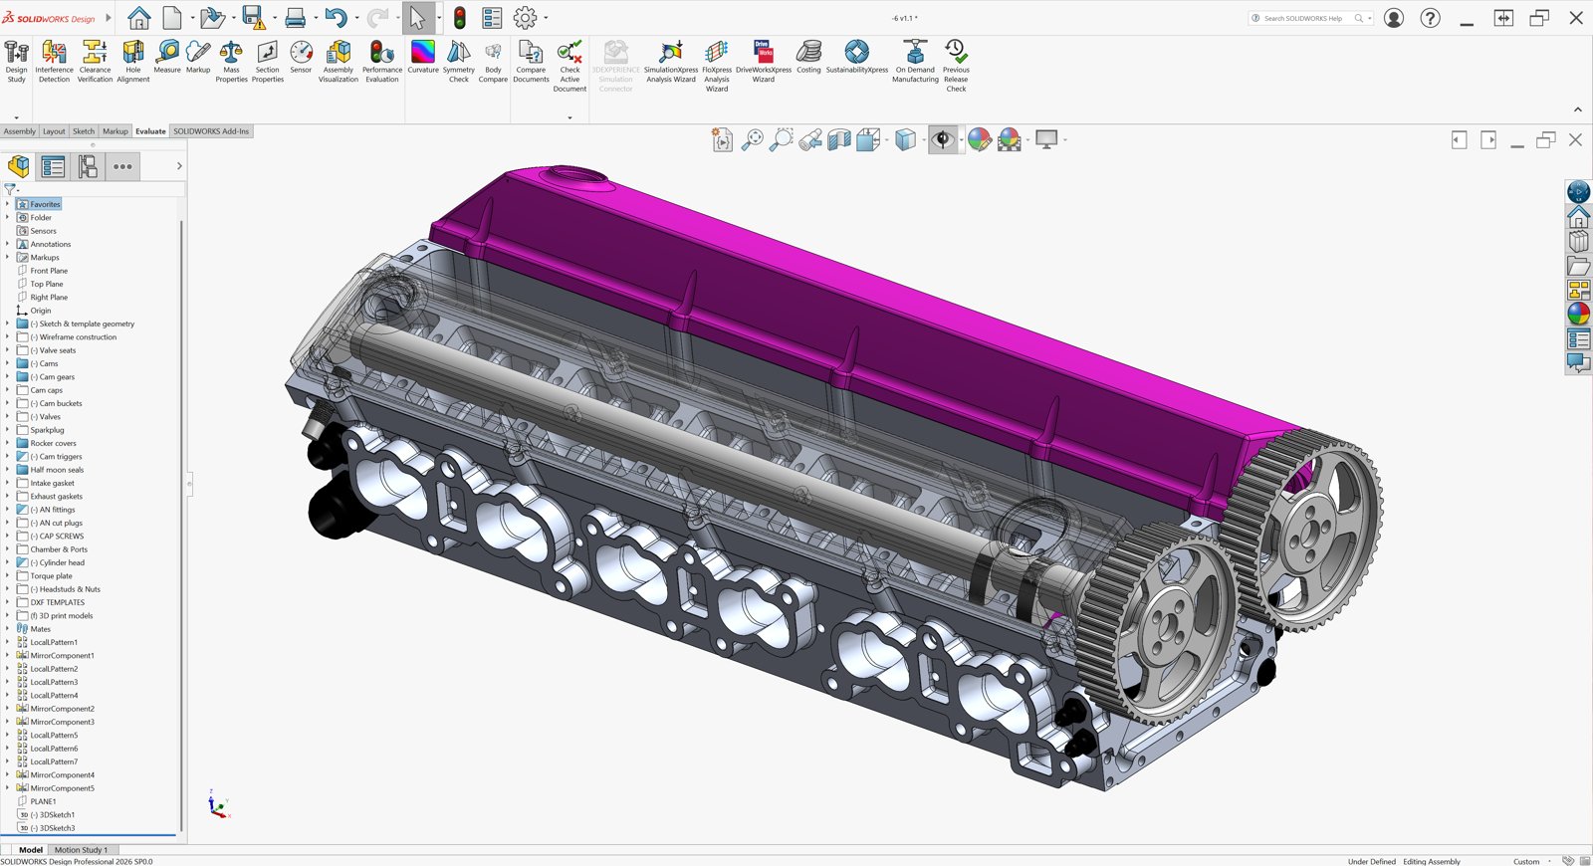Open View Settings monitor dropdown arrow

click(1065, 140)
